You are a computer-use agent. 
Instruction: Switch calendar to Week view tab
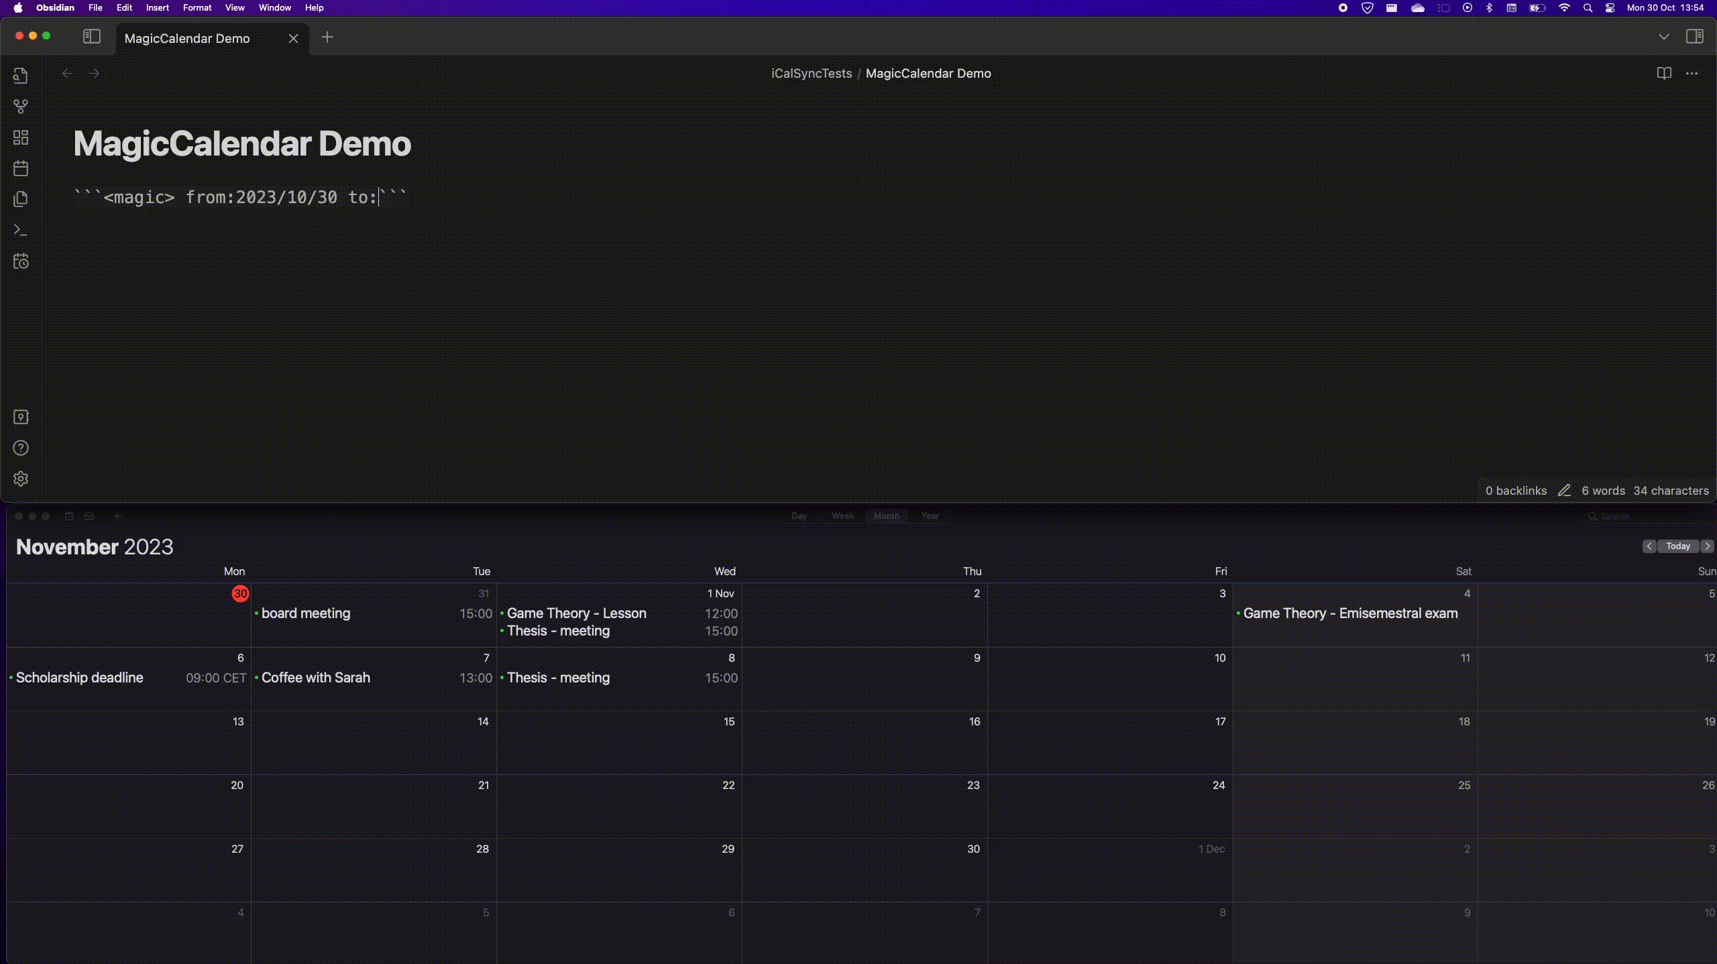click(x=842, y=516)
